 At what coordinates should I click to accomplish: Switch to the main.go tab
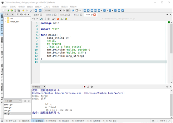(64, 15)
